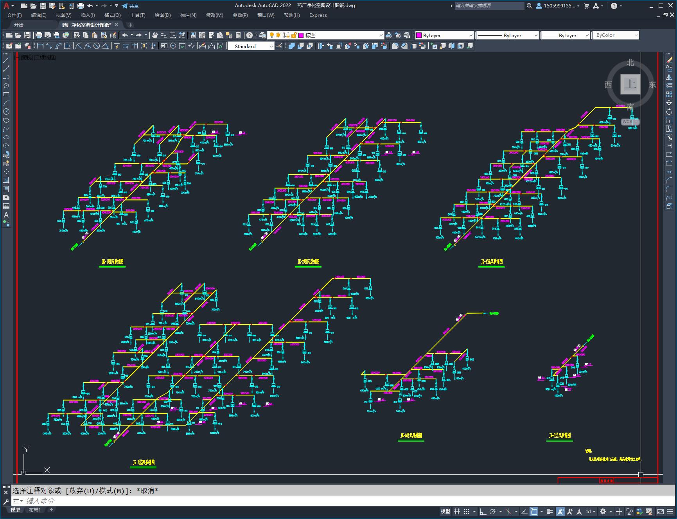Screen dimensions: 677x519
Task: Select the Linear dimension tool
Action: coord(40,46)
